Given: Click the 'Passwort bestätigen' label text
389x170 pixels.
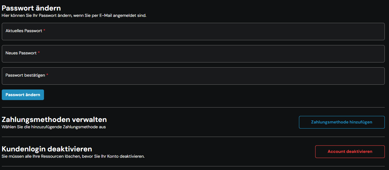Looking at the screenshot, I should tap(25, 75).
